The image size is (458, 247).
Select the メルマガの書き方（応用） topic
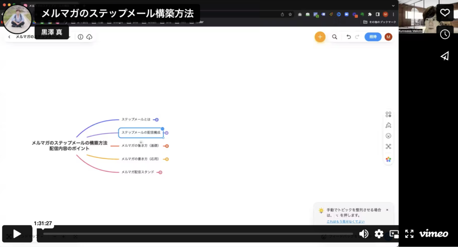click(x=140, y=159)
